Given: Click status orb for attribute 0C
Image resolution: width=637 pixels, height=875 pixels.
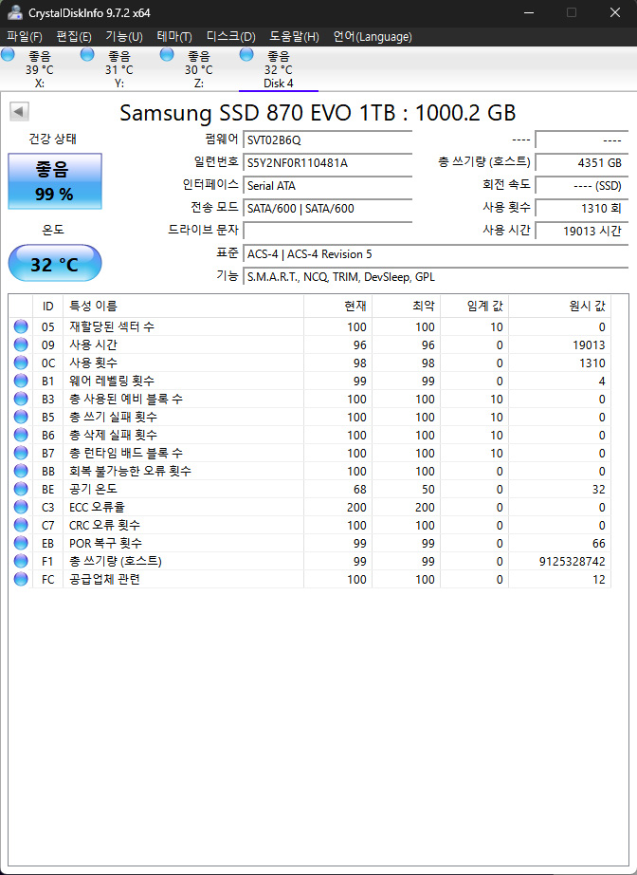Looking at the screenshot, I should [x=21, y=363].
